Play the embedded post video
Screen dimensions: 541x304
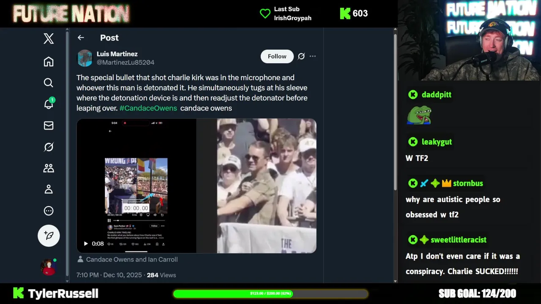86,244
